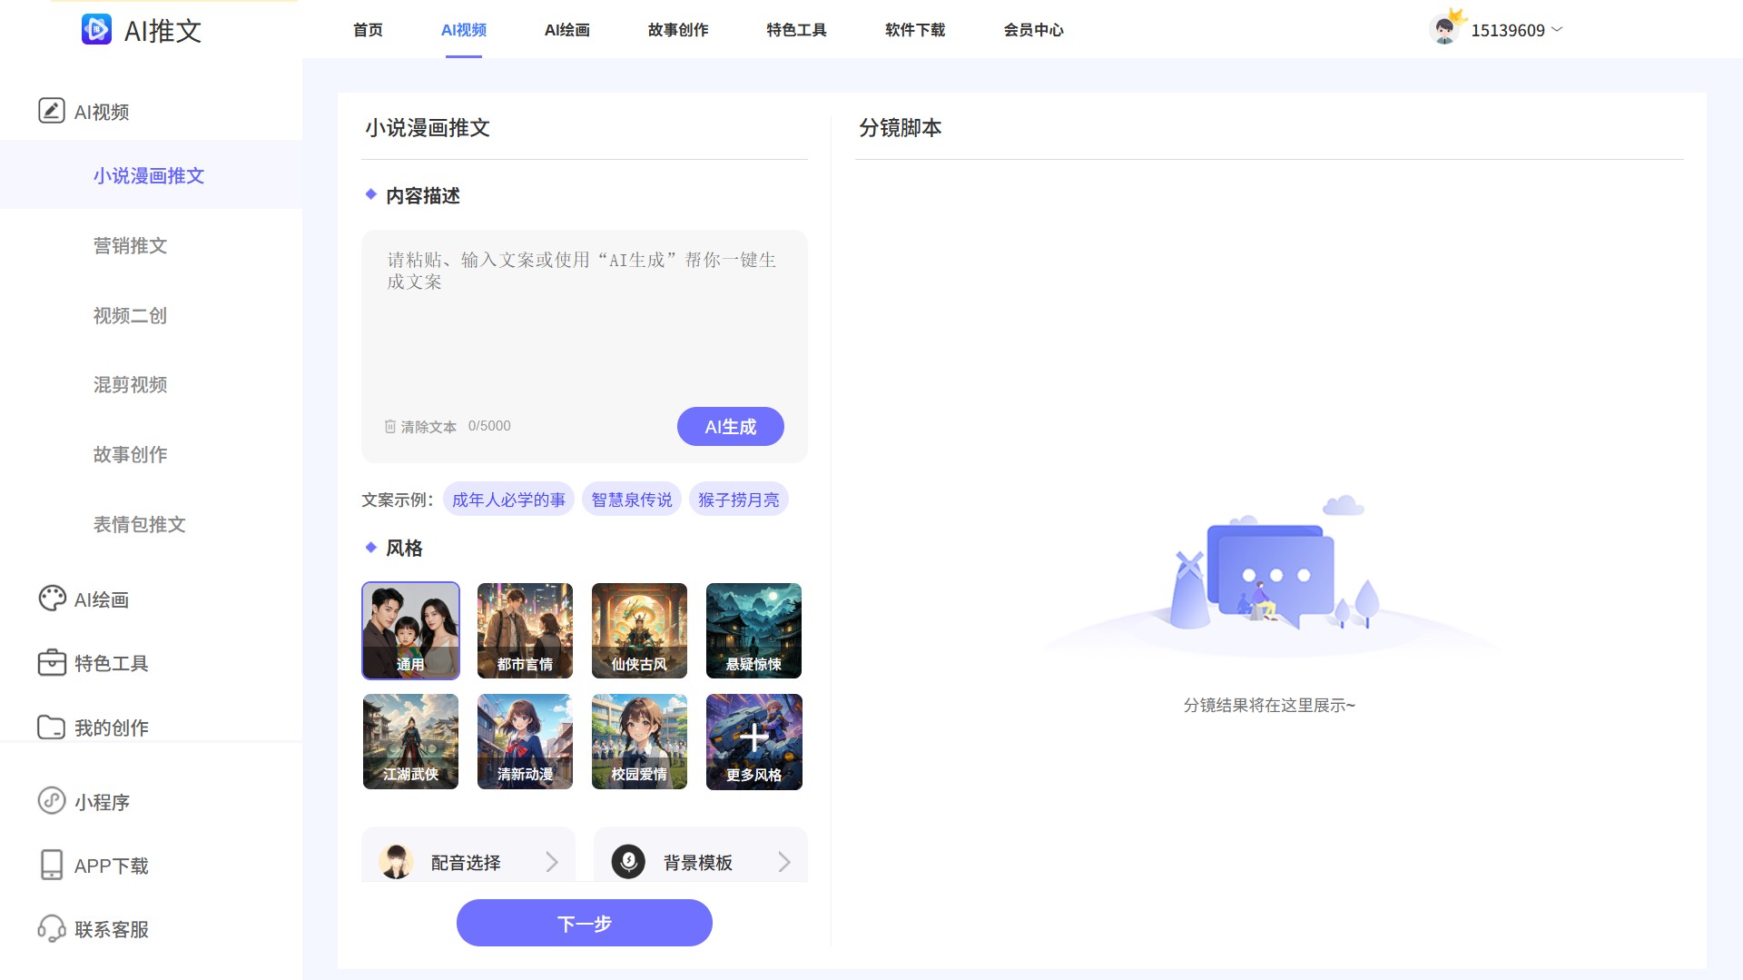This screenshot has height=980, width=1743.
Task: Click the AI生成 button
Action: (x=731, y=426)
